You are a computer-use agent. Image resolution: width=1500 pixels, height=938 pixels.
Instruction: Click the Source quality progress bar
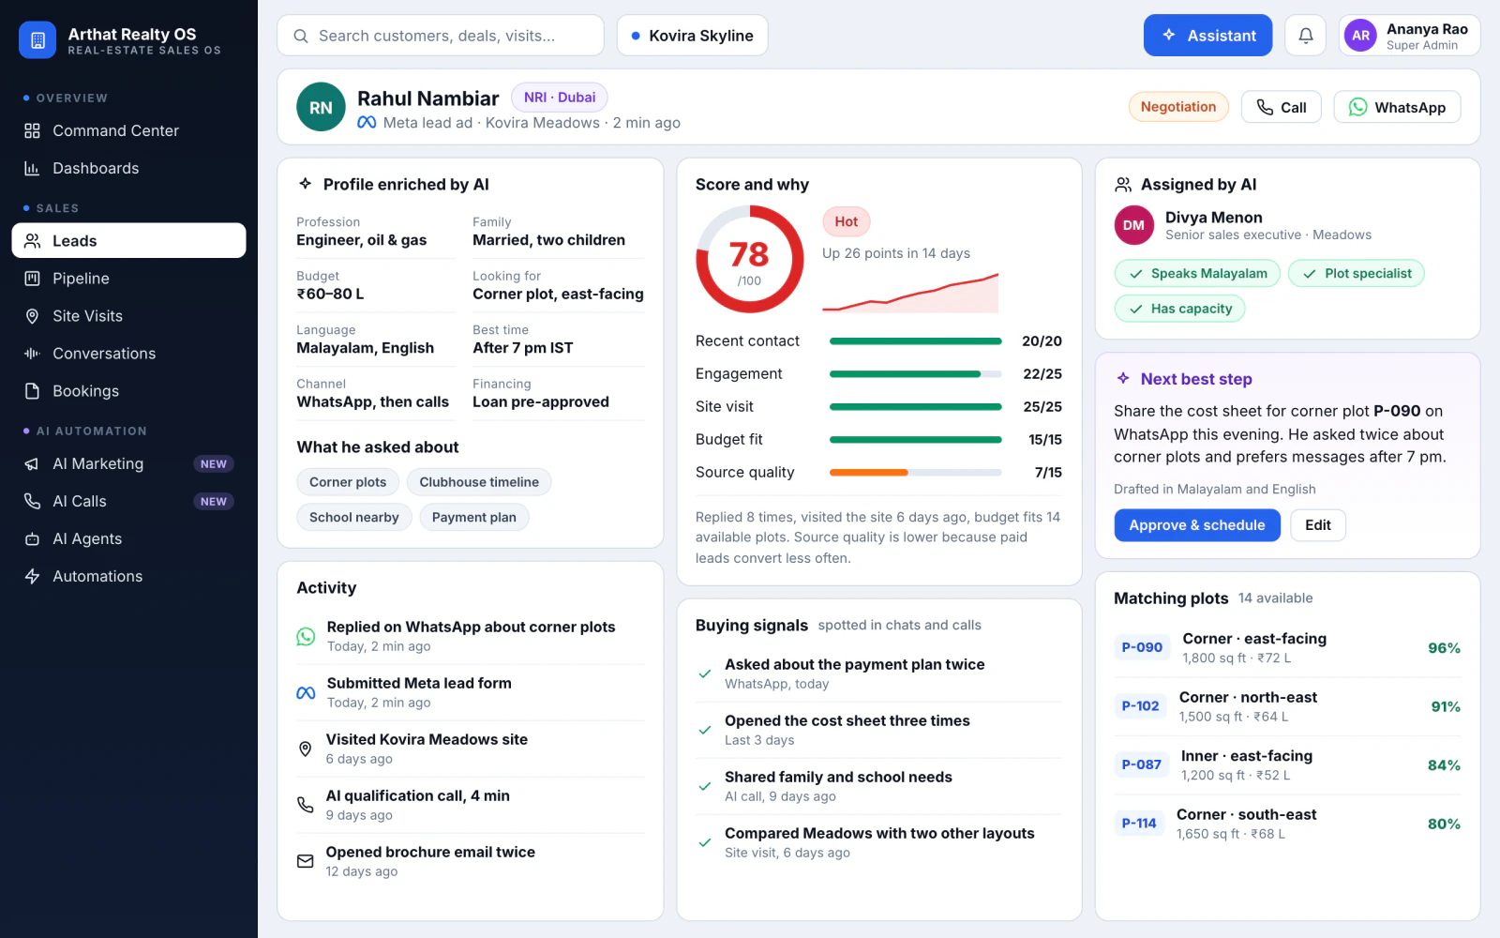(916, 473)
